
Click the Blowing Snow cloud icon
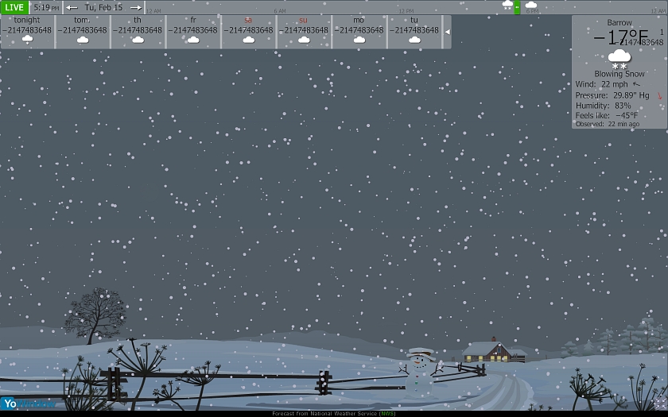[619, 58]
